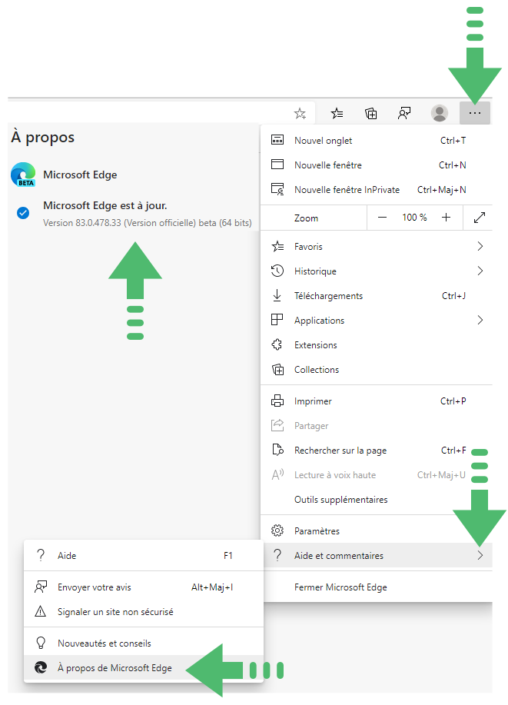
Task: Click the Paramètres gear icon
Action: pos(277,530)
